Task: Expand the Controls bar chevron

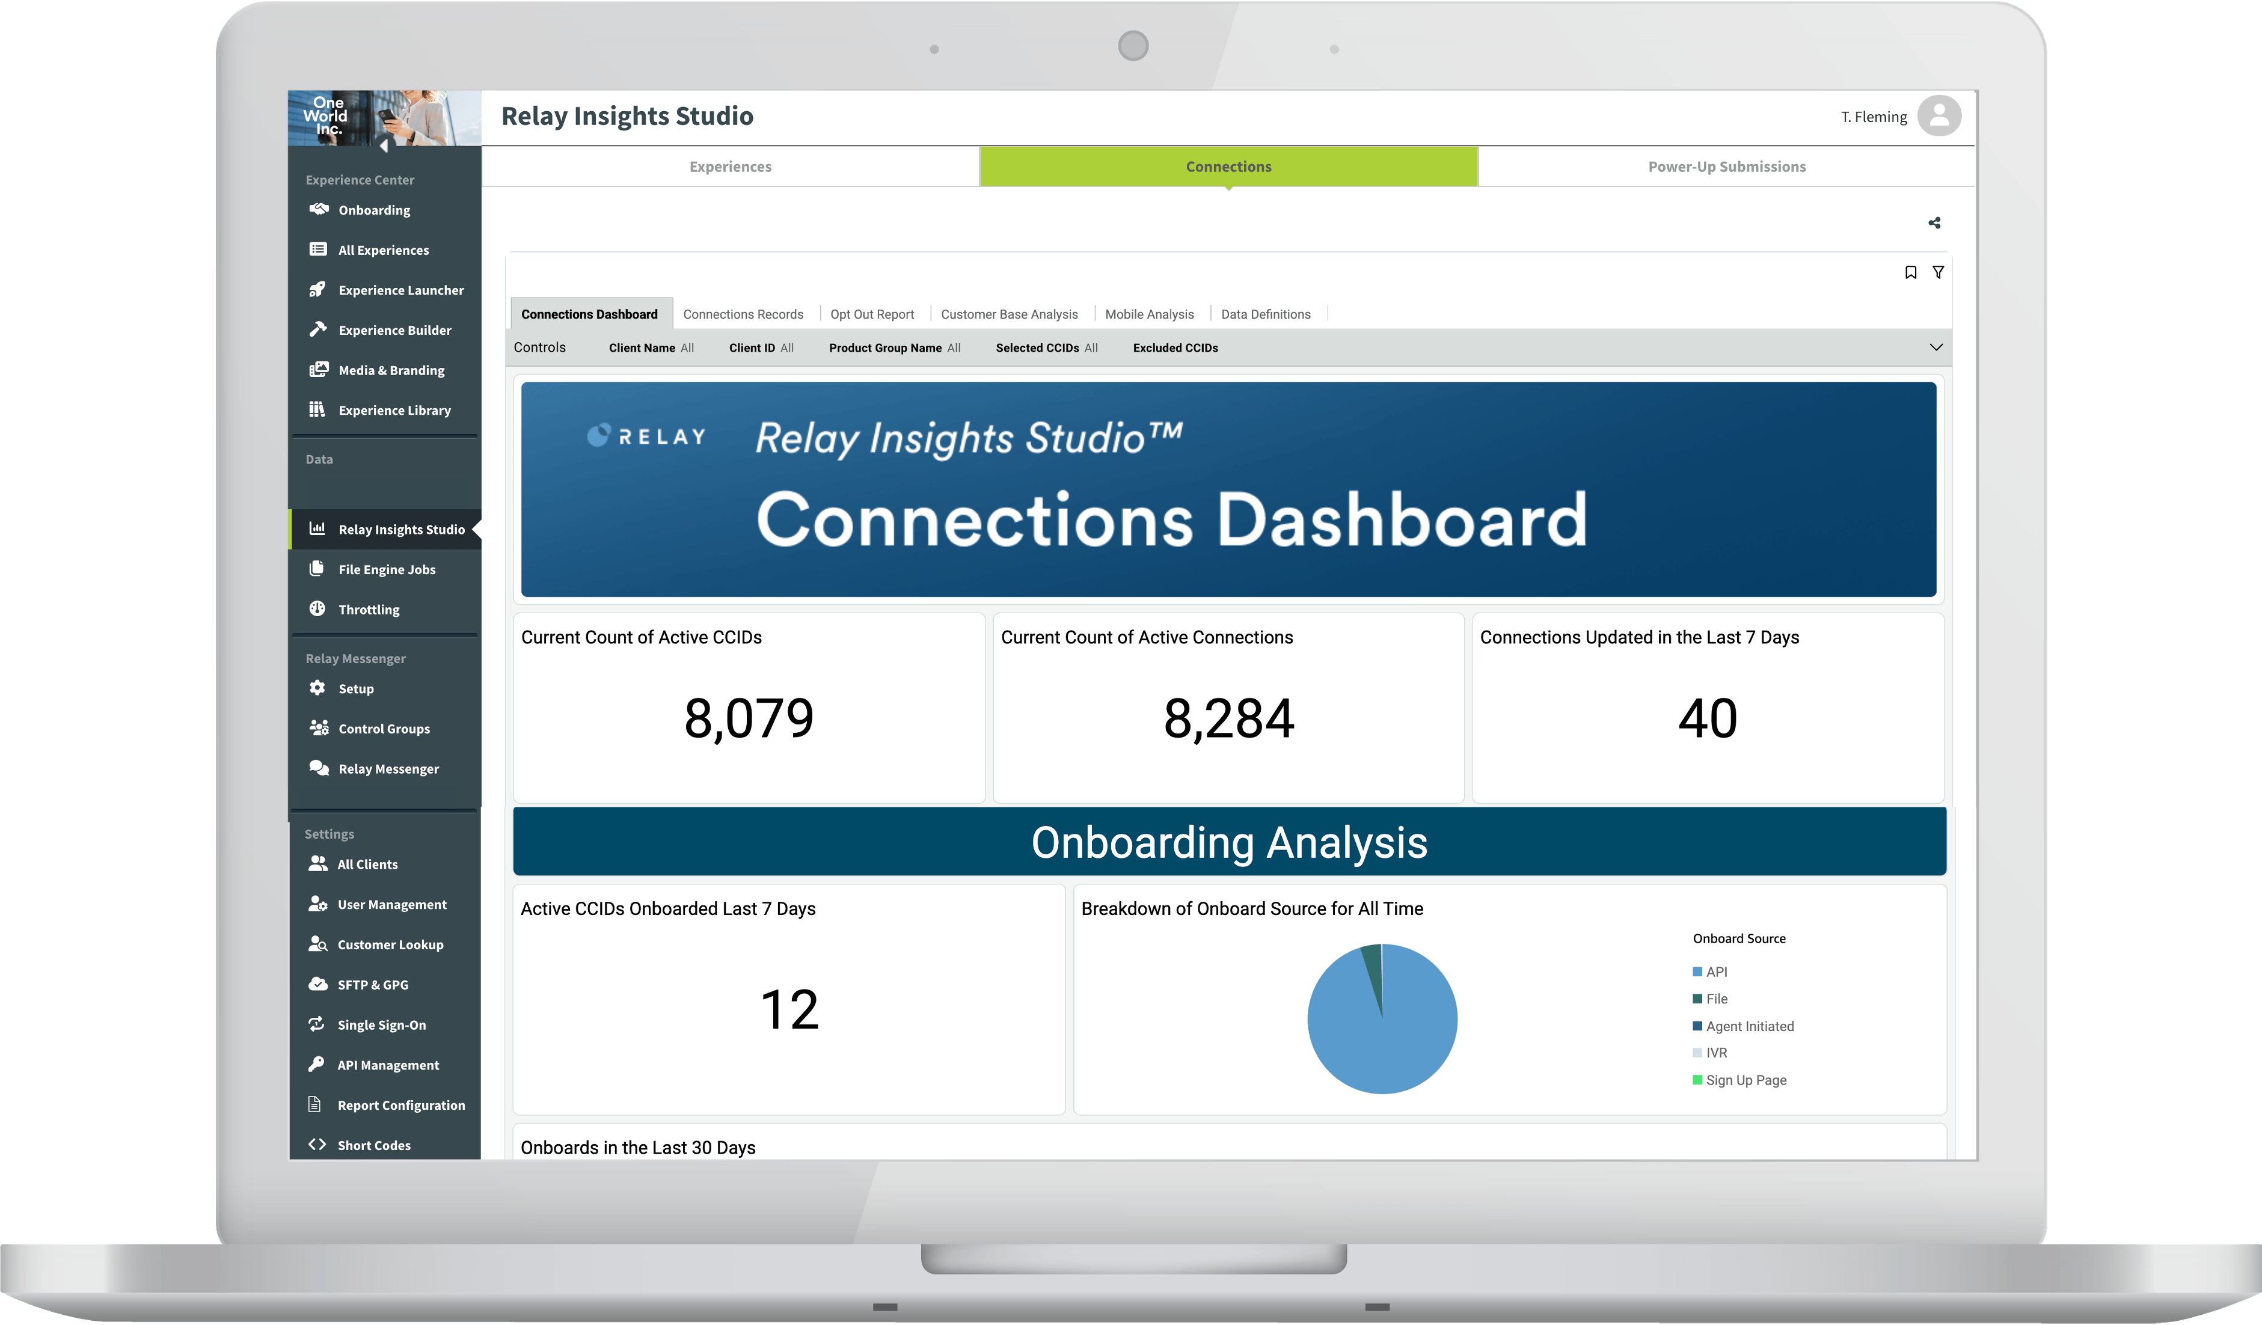Action: point(1936,347)
